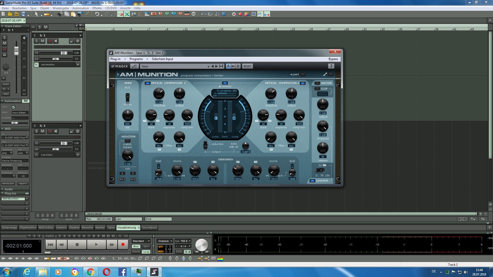Click the SC1 solo button
The width and height of the screenshot is (493, 277).
pyautogui.click(x=122, y=179)
